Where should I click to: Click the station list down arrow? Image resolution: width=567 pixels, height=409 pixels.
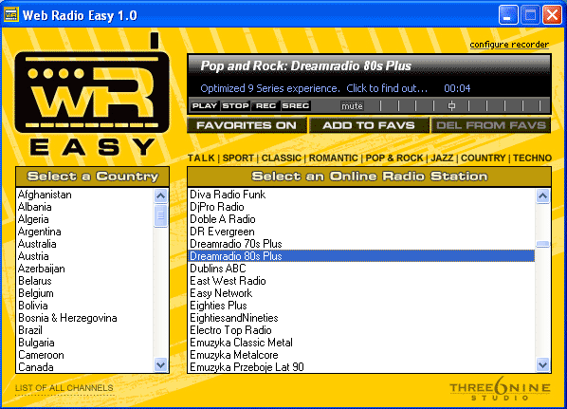[x=542, y=364]
